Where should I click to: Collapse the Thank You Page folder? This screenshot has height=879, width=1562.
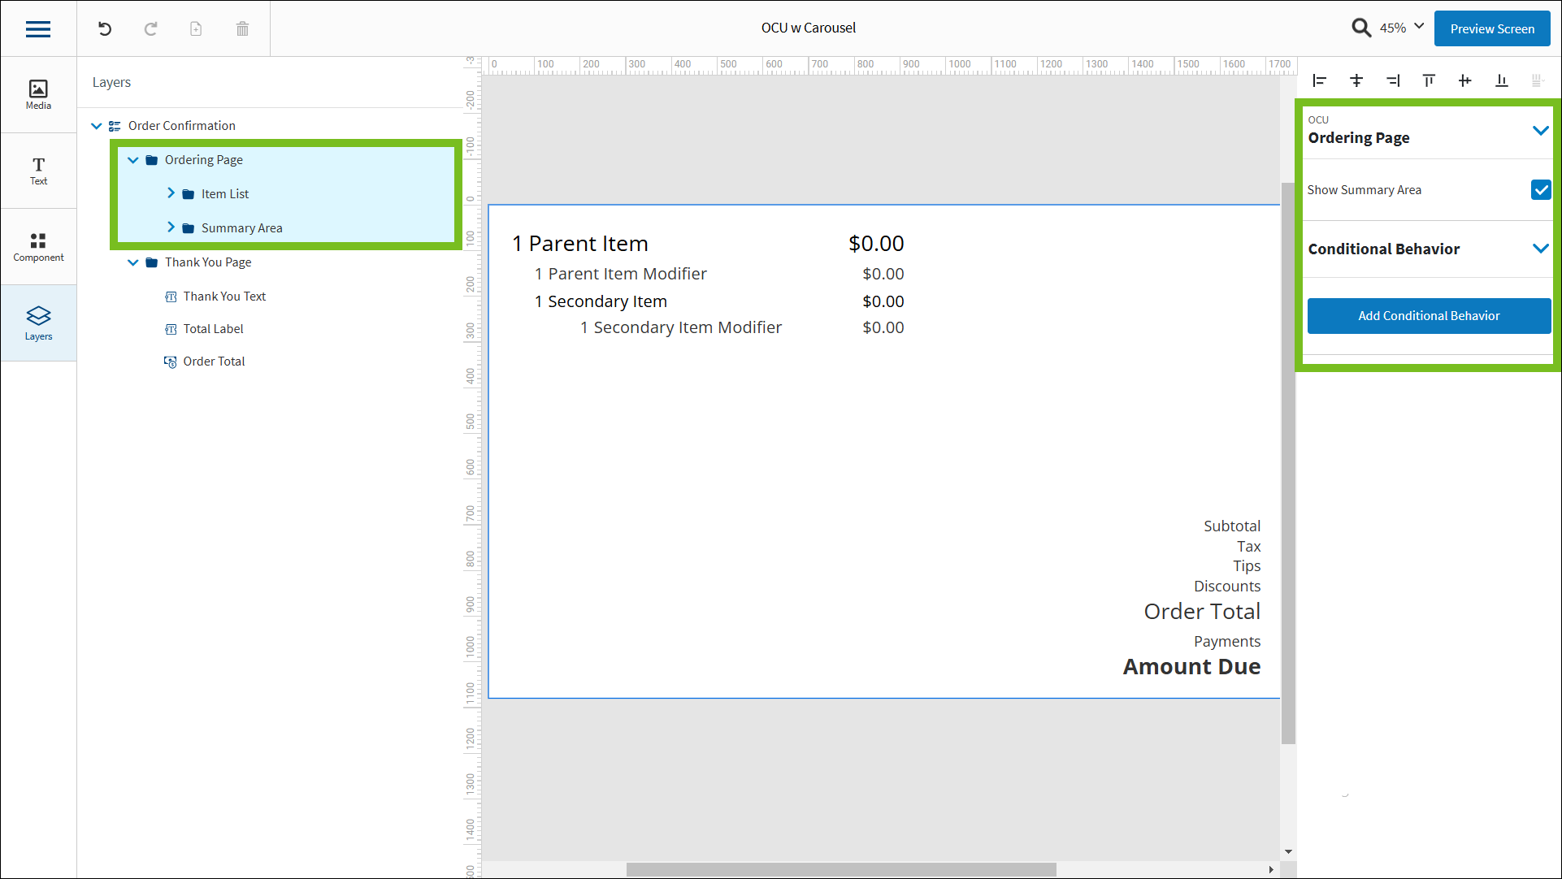(x=133, y=262)
